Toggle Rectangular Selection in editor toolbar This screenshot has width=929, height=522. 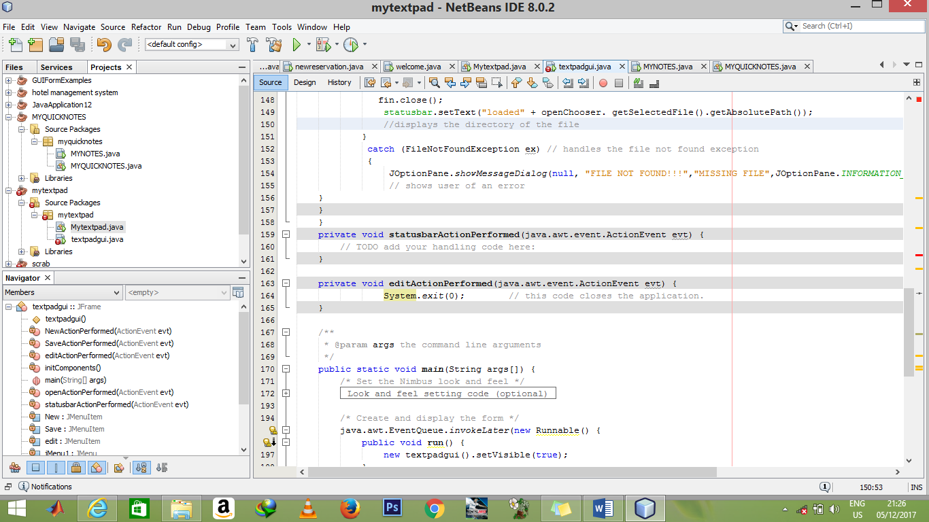(x=497, y=83)
